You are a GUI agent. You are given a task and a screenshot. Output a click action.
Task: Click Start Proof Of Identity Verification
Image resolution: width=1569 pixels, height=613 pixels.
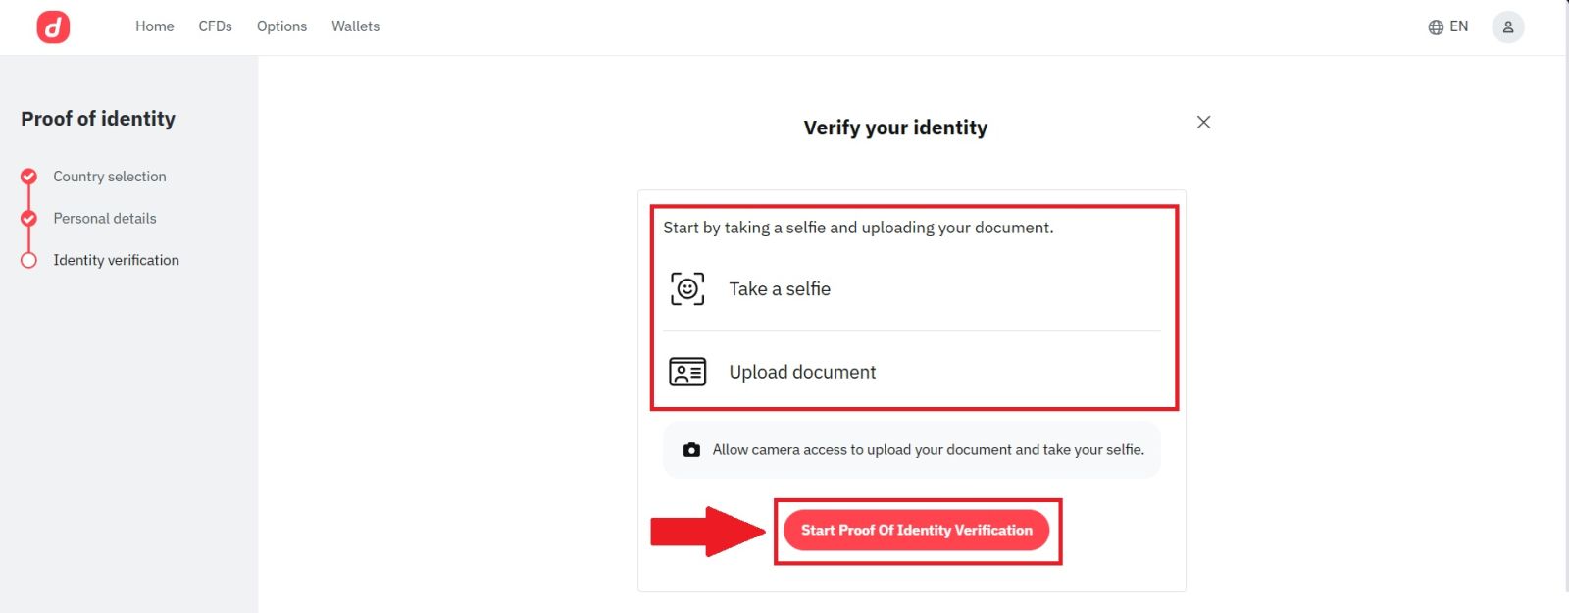[x=916, y=530]
